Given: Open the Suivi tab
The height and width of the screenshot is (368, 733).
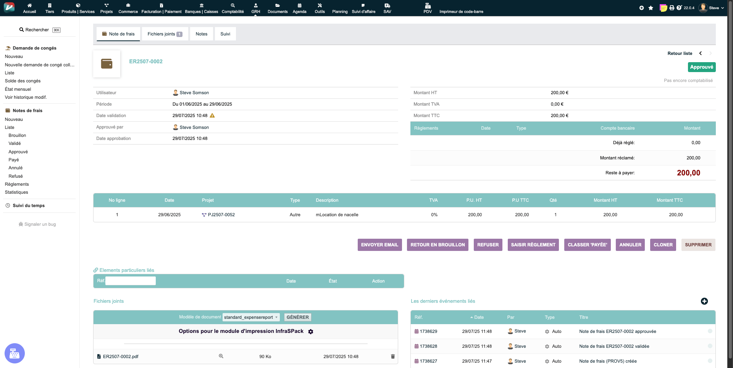Looking at the screenshot, I should [225, 34].
